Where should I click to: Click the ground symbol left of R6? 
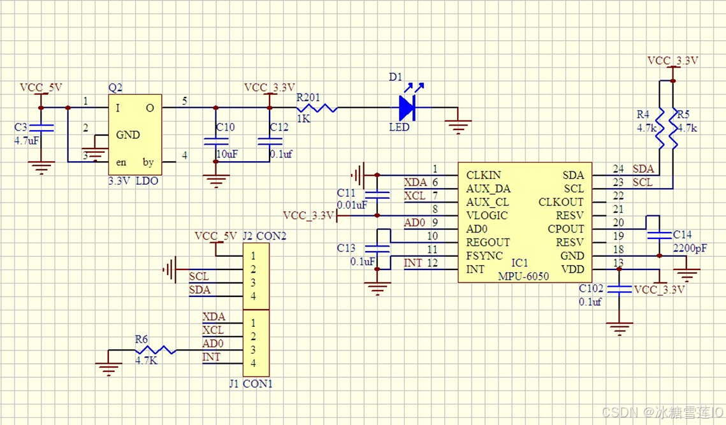pos(108,368)
